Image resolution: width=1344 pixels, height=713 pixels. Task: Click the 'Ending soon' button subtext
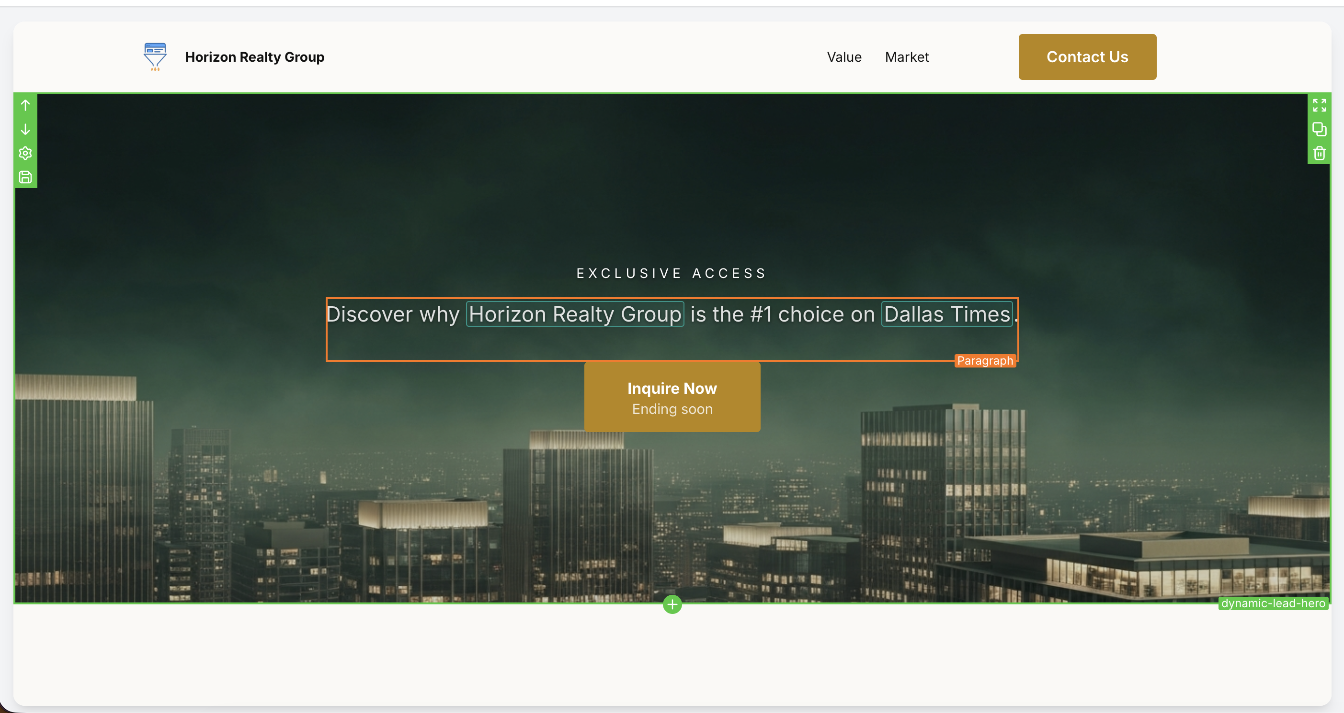[x=672, y=409]
